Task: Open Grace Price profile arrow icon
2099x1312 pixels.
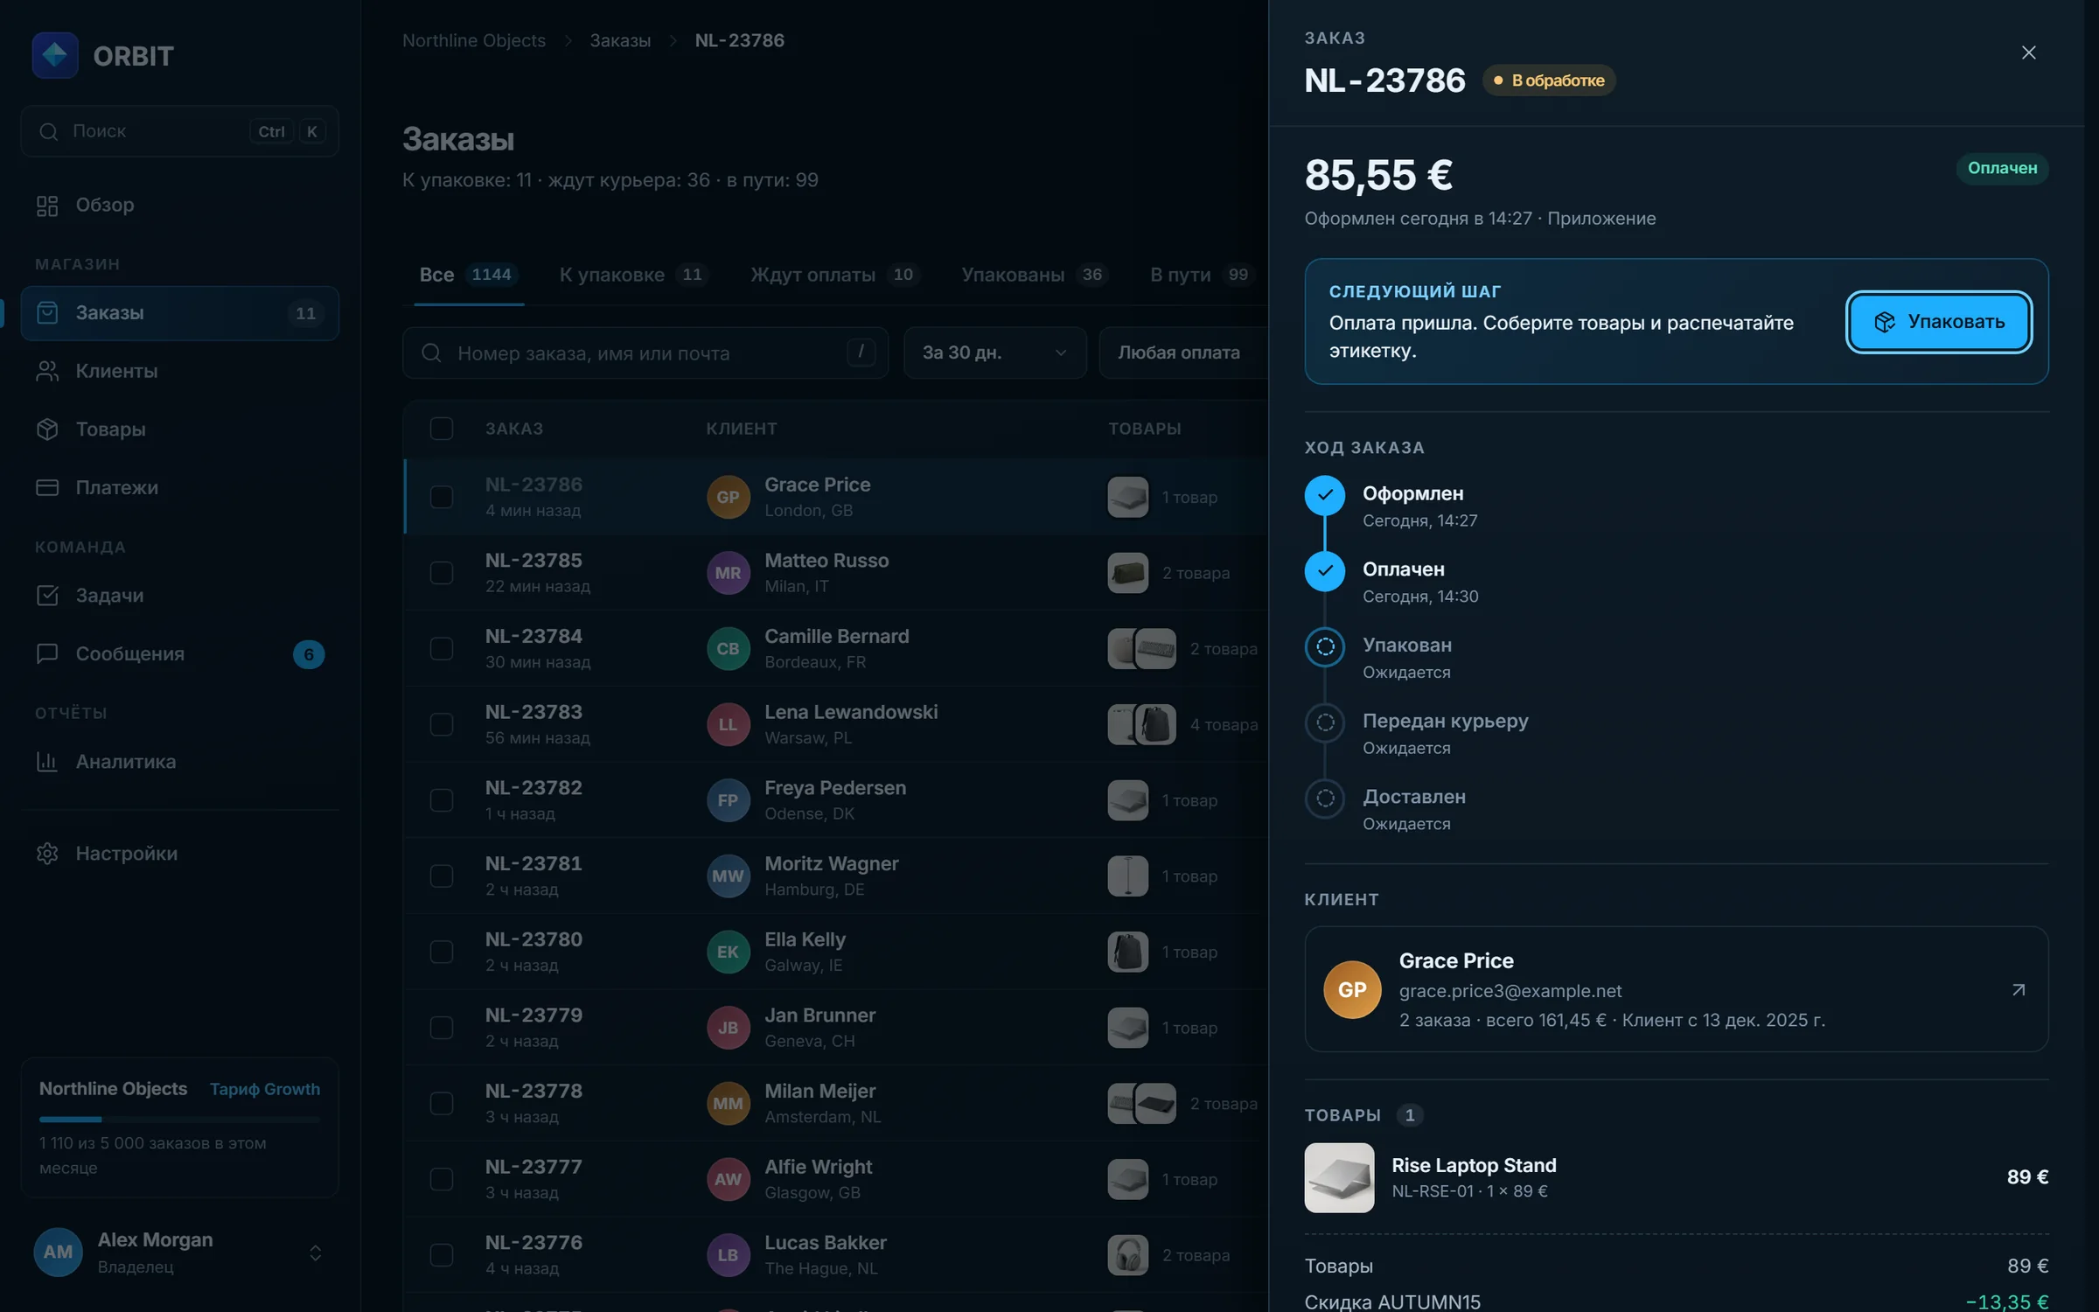Action: (x=2019, y=989)
